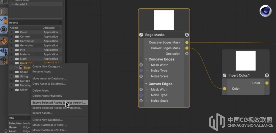Screen dimensions: 276x133
Task: Choose Mount Database (Zip File)
Action: 59,130
